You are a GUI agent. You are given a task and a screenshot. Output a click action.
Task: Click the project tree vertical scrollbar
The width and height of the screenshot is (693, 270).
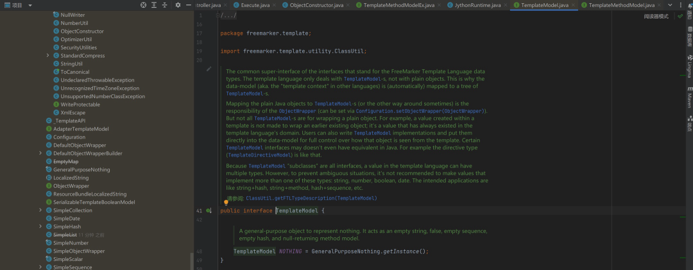(x=191, y=261)
